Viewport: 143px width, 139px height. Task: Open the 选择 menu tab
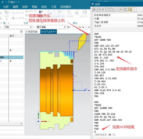click(x=25, y=7)
